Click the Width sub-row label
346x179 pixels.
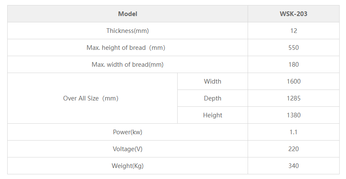(212, 81)
